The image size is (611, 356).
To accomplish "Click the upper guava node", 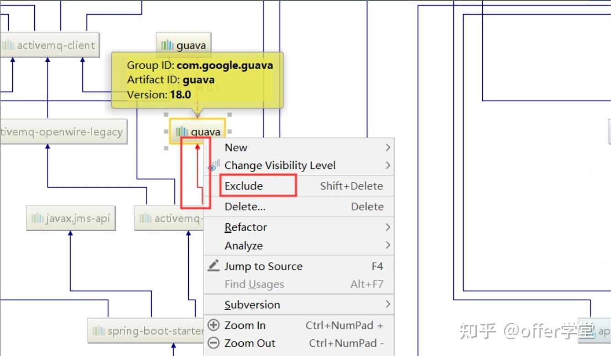I will click(x=184, y=45).
